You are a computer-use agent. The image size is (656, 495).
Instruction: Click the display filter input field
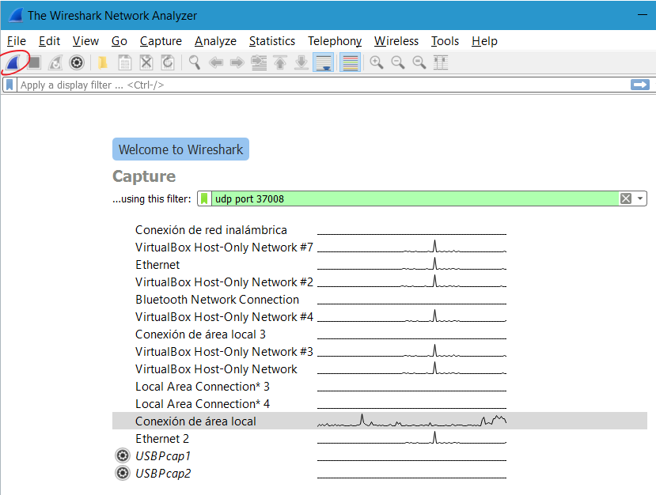(322, 85)
